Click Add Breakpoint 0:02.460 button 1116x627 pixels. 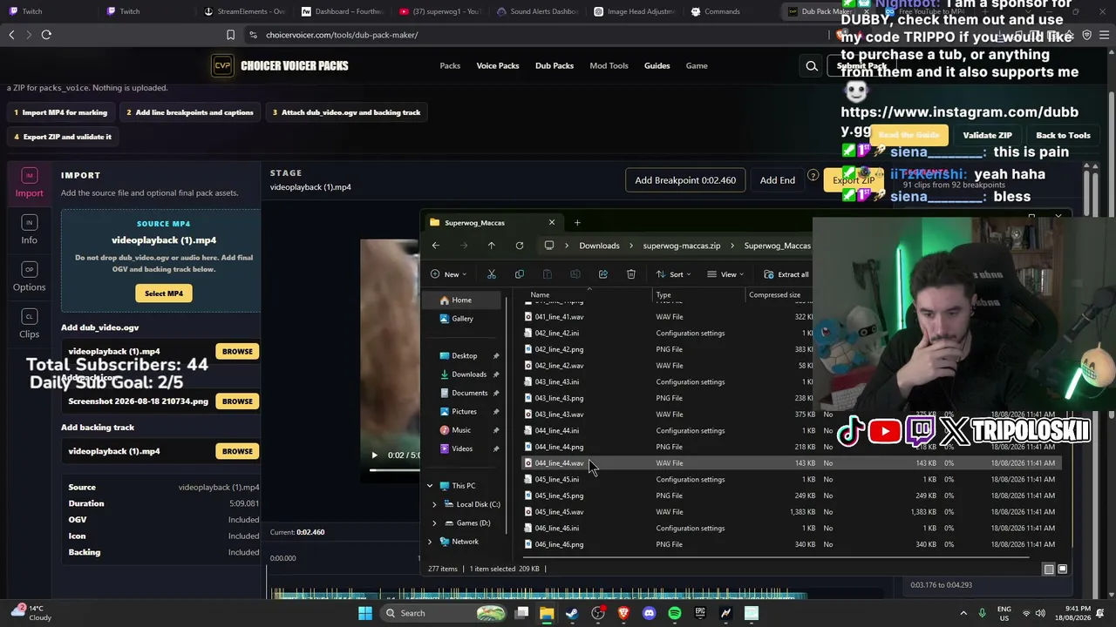point(685,180)
